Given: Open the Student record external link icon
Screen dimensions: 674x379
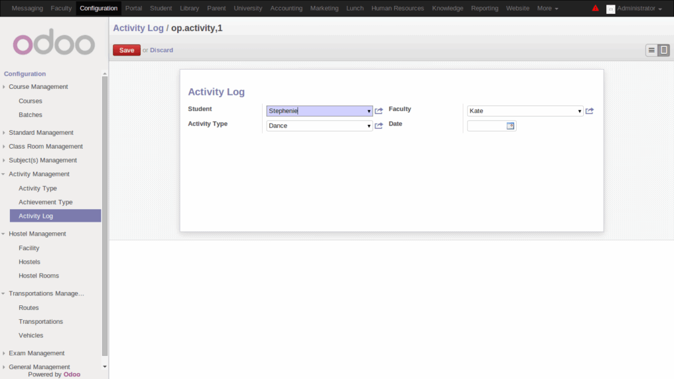Looking at the screenshot, I should pyautogui.click(x=379, y=111).
